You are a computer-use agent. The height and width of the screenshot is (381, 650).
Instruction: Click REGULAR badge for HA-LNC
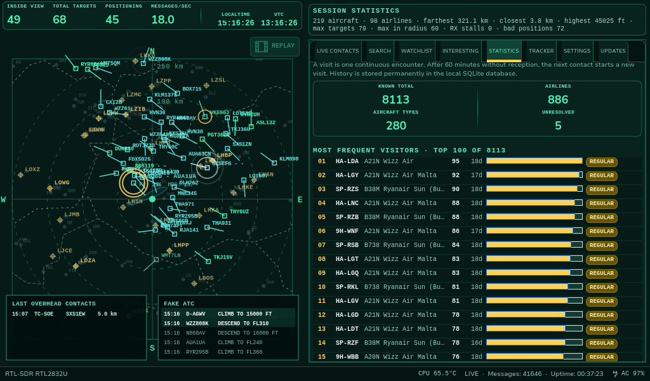(602, 204)
